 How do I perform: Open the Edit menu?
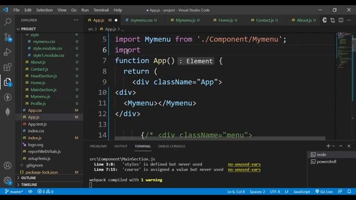[28, 10]
